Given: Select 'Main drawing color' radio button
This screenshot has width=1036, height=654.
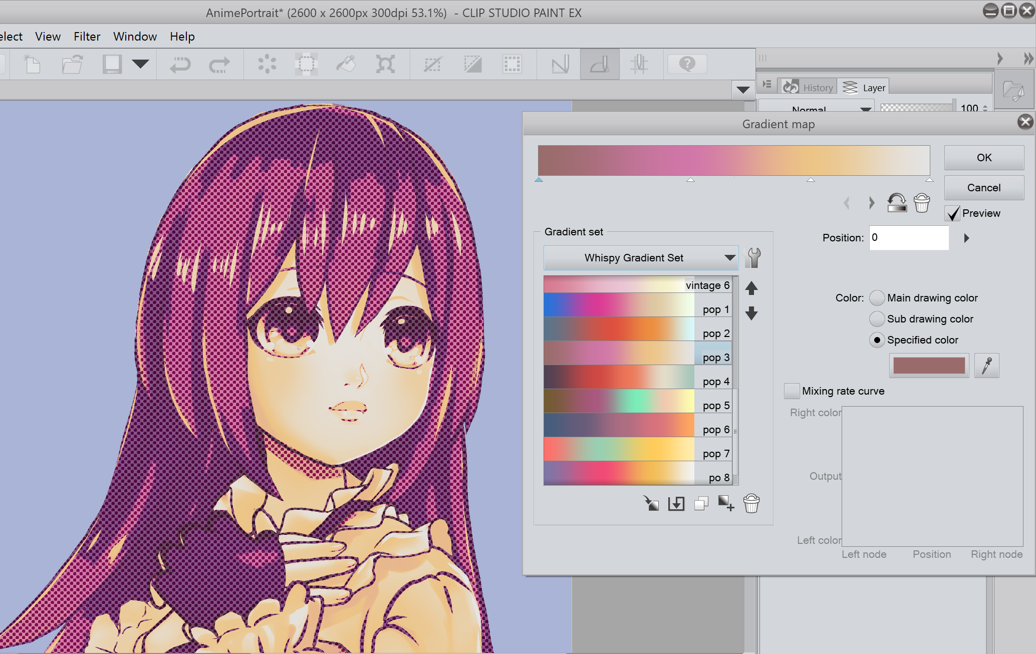Looking at the screenshot, I should click(x=877, y=297).
